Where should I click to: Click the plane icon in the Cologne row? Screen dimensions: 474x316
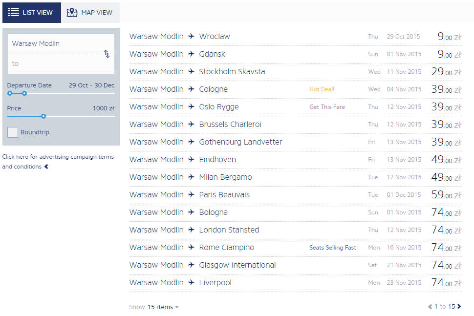[x=191, y=89]
